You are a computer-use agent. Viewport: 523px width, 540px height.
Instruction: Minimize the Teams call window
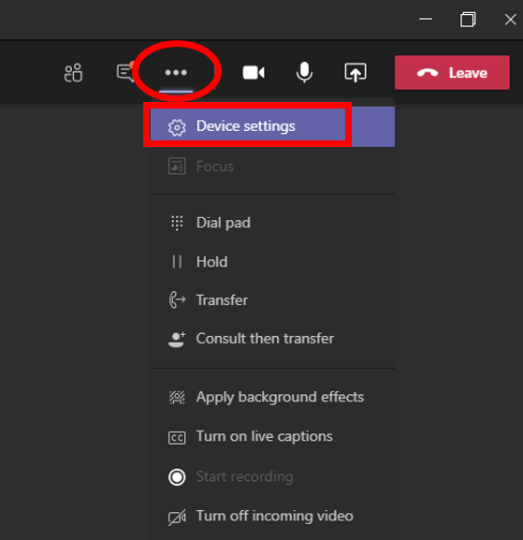point(426,20)
